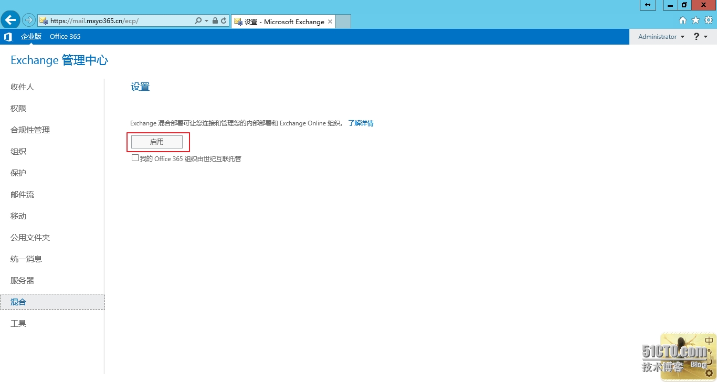Click the browser forward arrow button

tap(28, 20)
